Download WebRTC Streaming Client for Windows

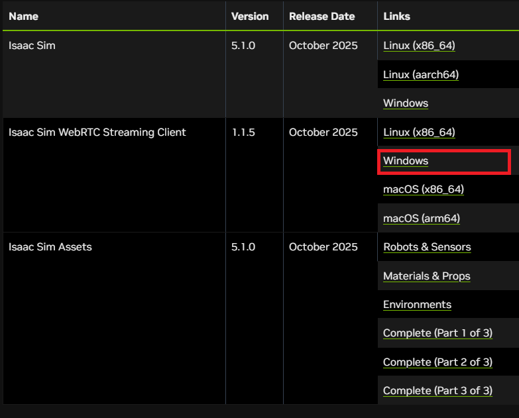[x=406, y=161]
